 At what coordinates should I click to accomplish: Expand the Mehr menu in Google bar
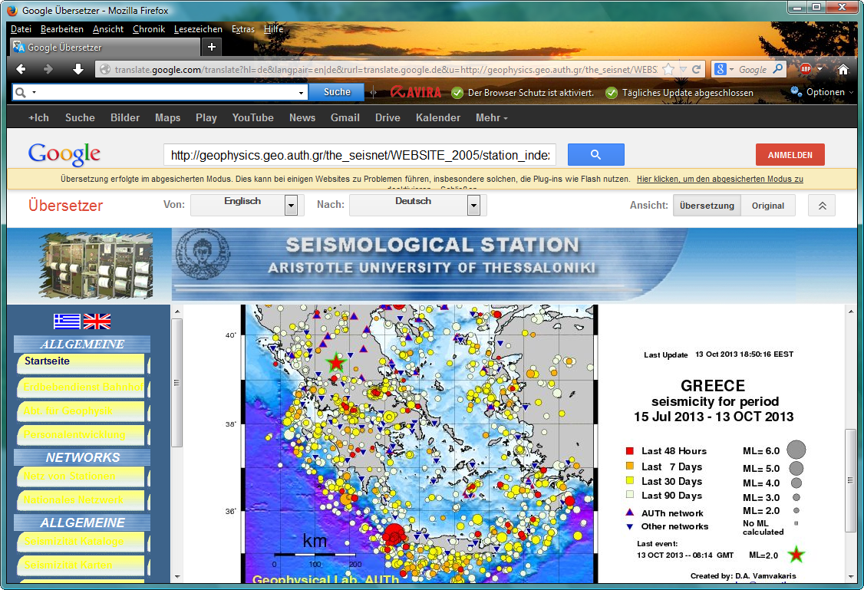(x=491, y=117)
